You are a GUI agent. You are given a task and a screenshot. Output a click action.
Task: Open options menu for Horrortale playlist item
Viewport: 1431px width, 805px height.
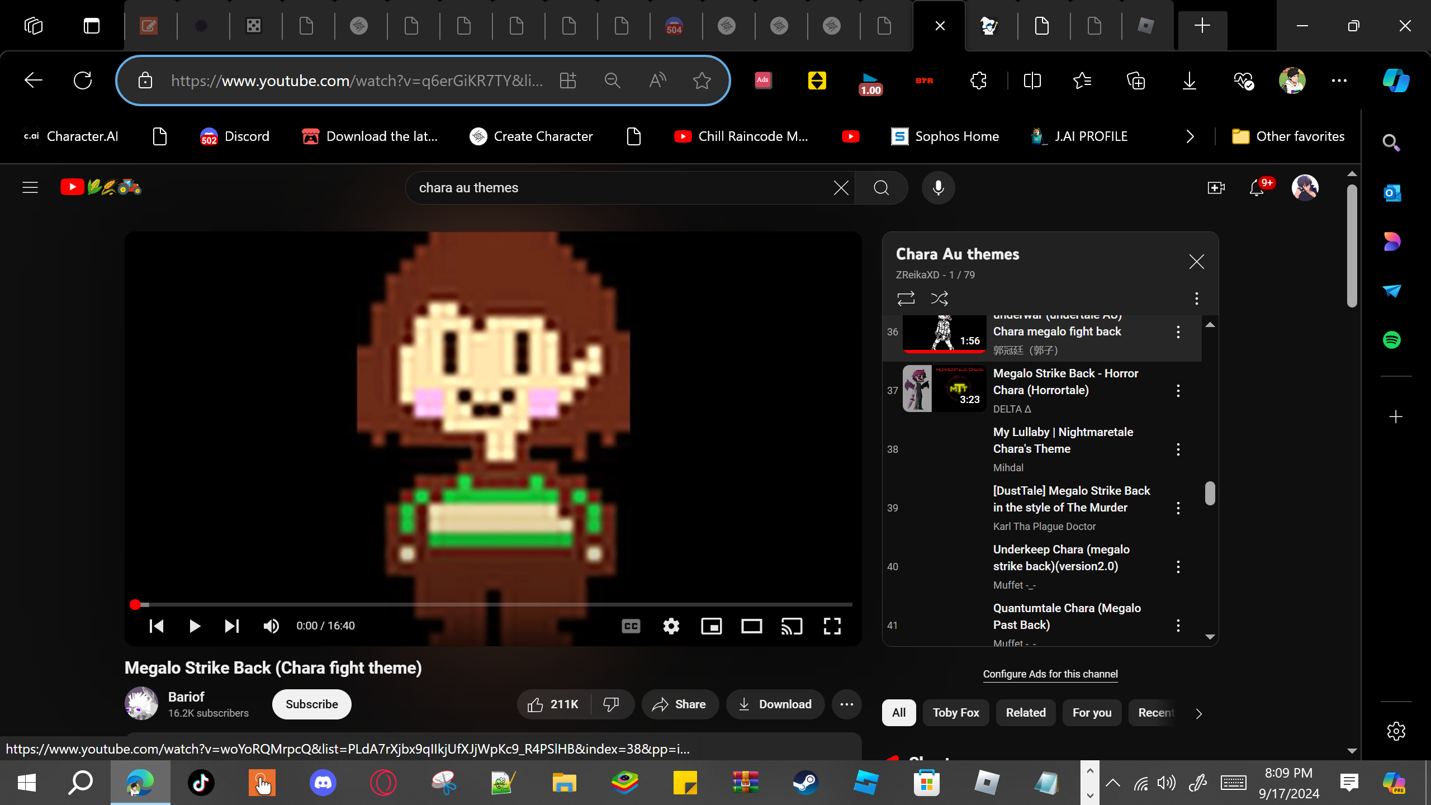click(x=1178, y=391)
